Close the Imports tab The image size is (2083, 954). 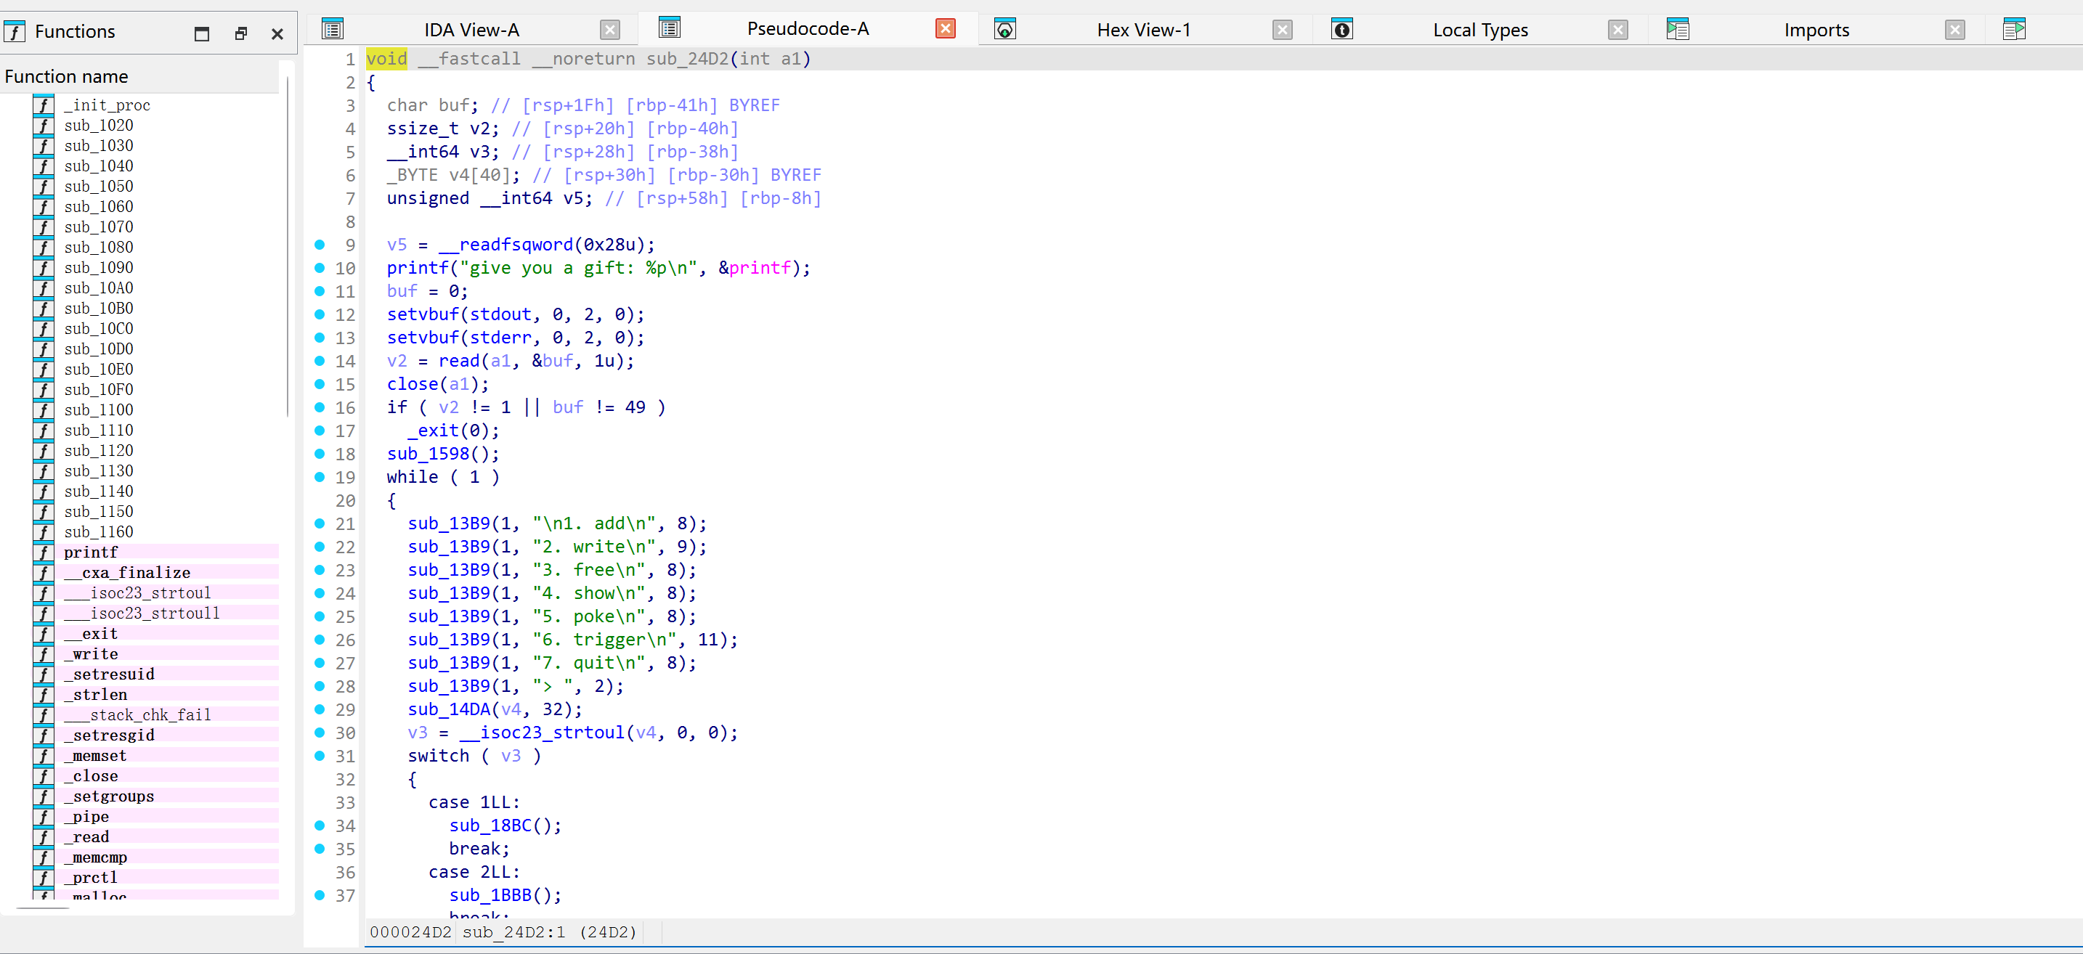pos(1954,30)
